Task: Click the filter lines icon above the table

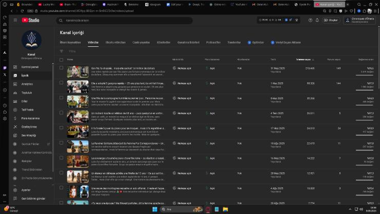Action: click(61, 51)
